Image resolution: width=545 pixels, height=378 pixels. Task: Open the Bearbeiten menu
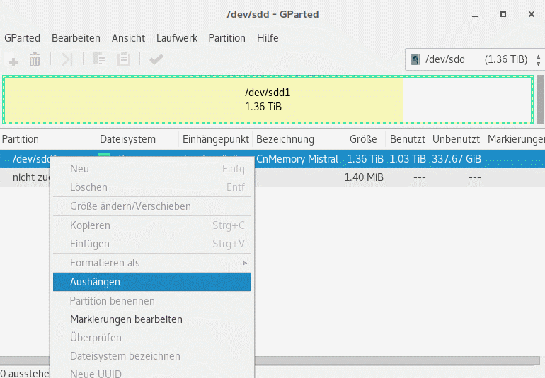(x=76, y=38)
